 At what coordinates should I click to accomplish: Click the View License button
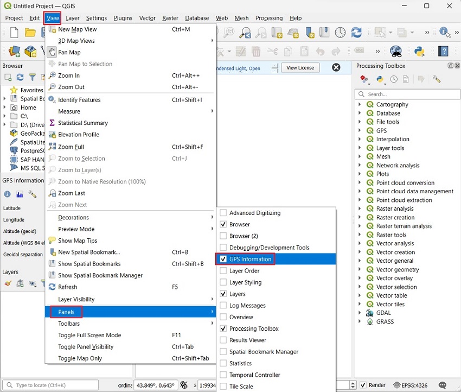coord(300,68)
